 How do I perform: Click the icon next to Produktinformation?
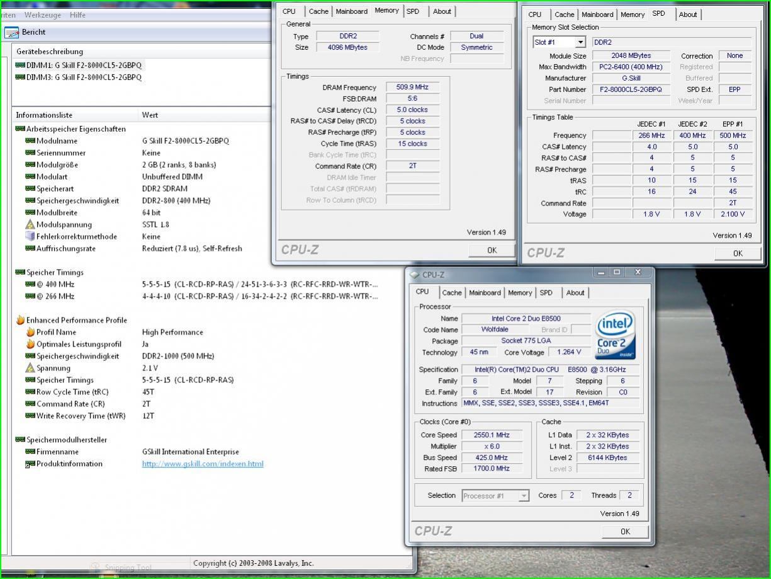(x=30, y=464)
